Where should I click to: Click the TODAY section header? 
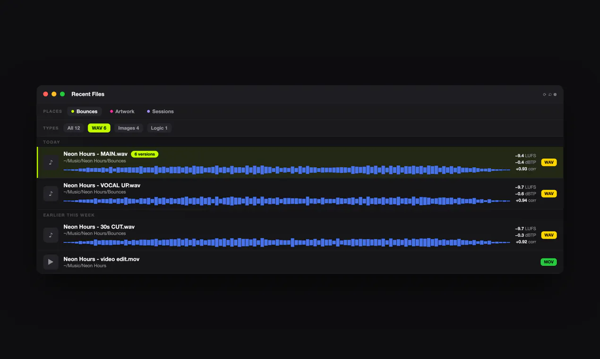click(51, 142)
